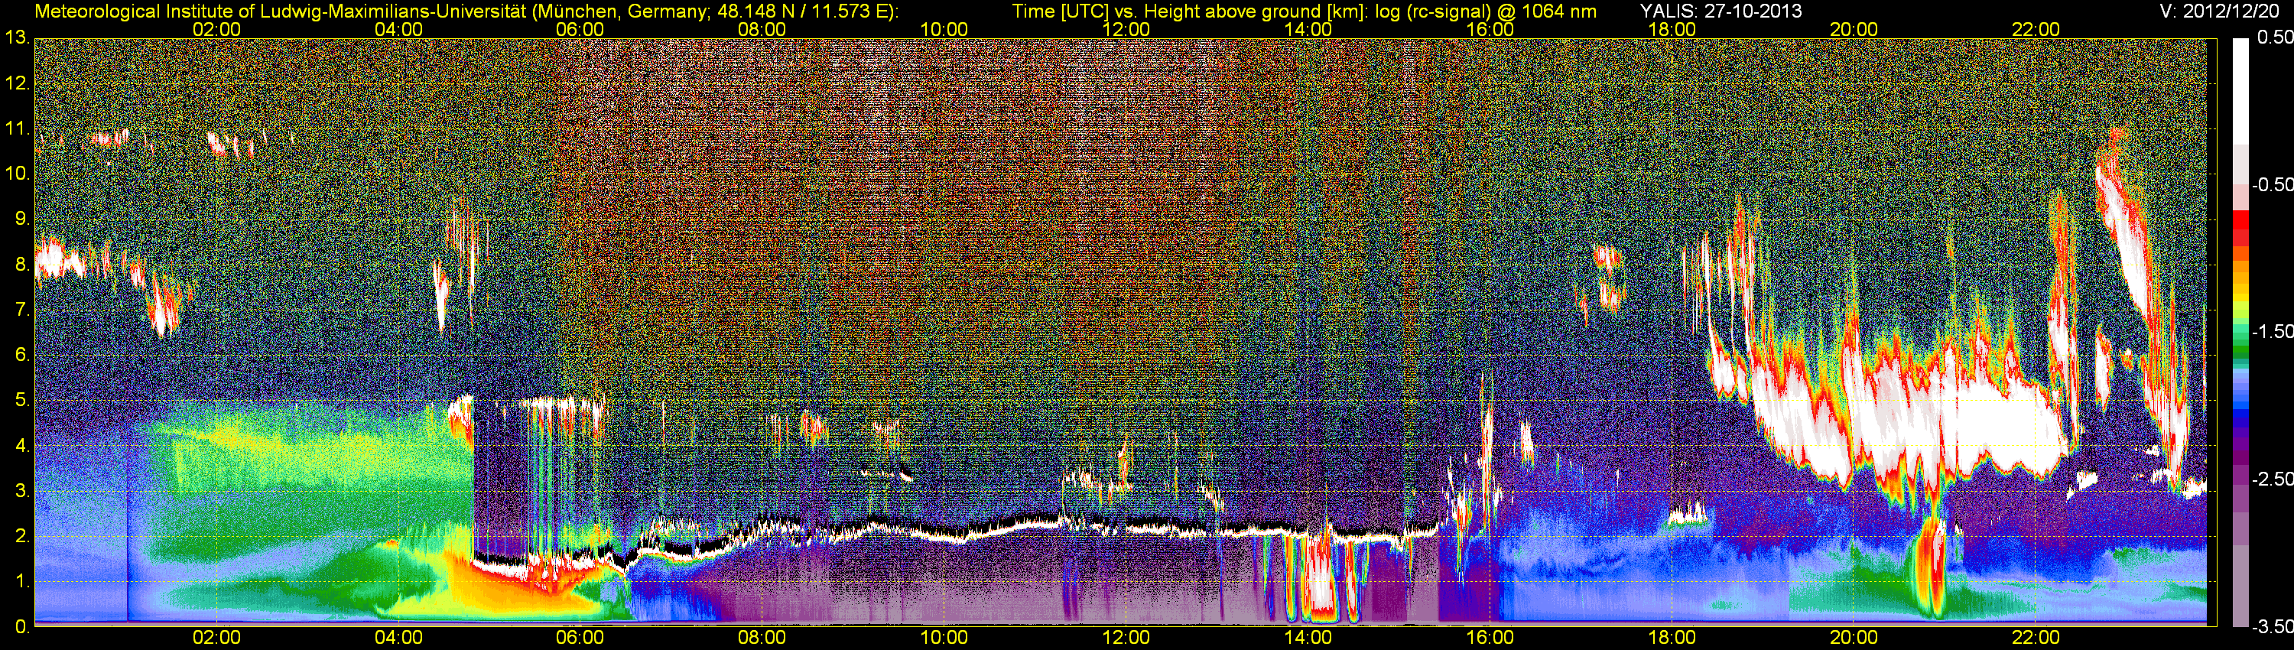Click the -0.50 value on the color scale

(2272, 184)
